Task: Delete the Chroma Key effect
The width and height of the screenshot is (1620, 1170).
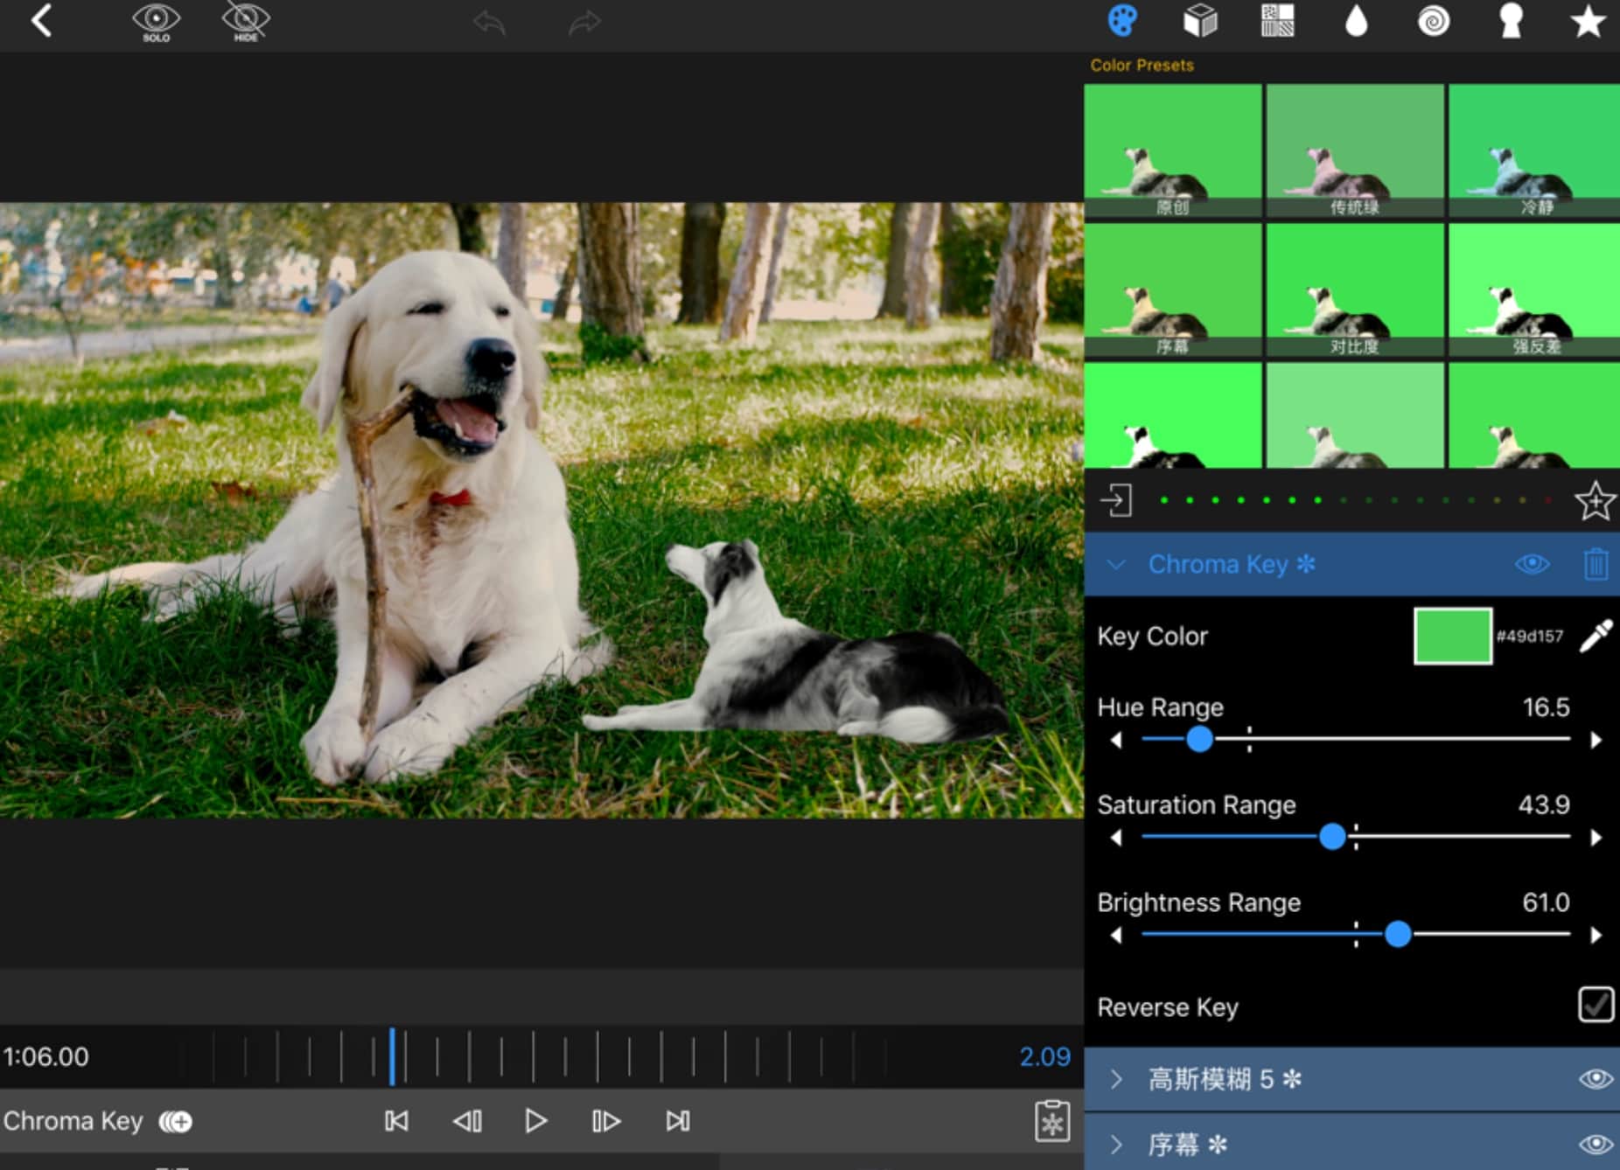Action: pyautogui.click(x=1596, y=565)
